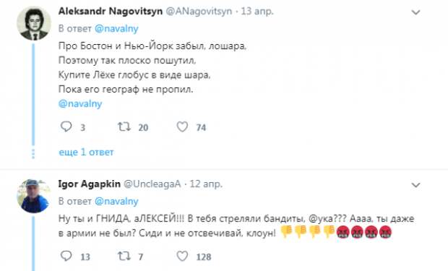Open Aleksandr Nagovitsyn's profile avatar
Image resolution: width=448 pixels, height=271 pixels.
tap(34, 23)
